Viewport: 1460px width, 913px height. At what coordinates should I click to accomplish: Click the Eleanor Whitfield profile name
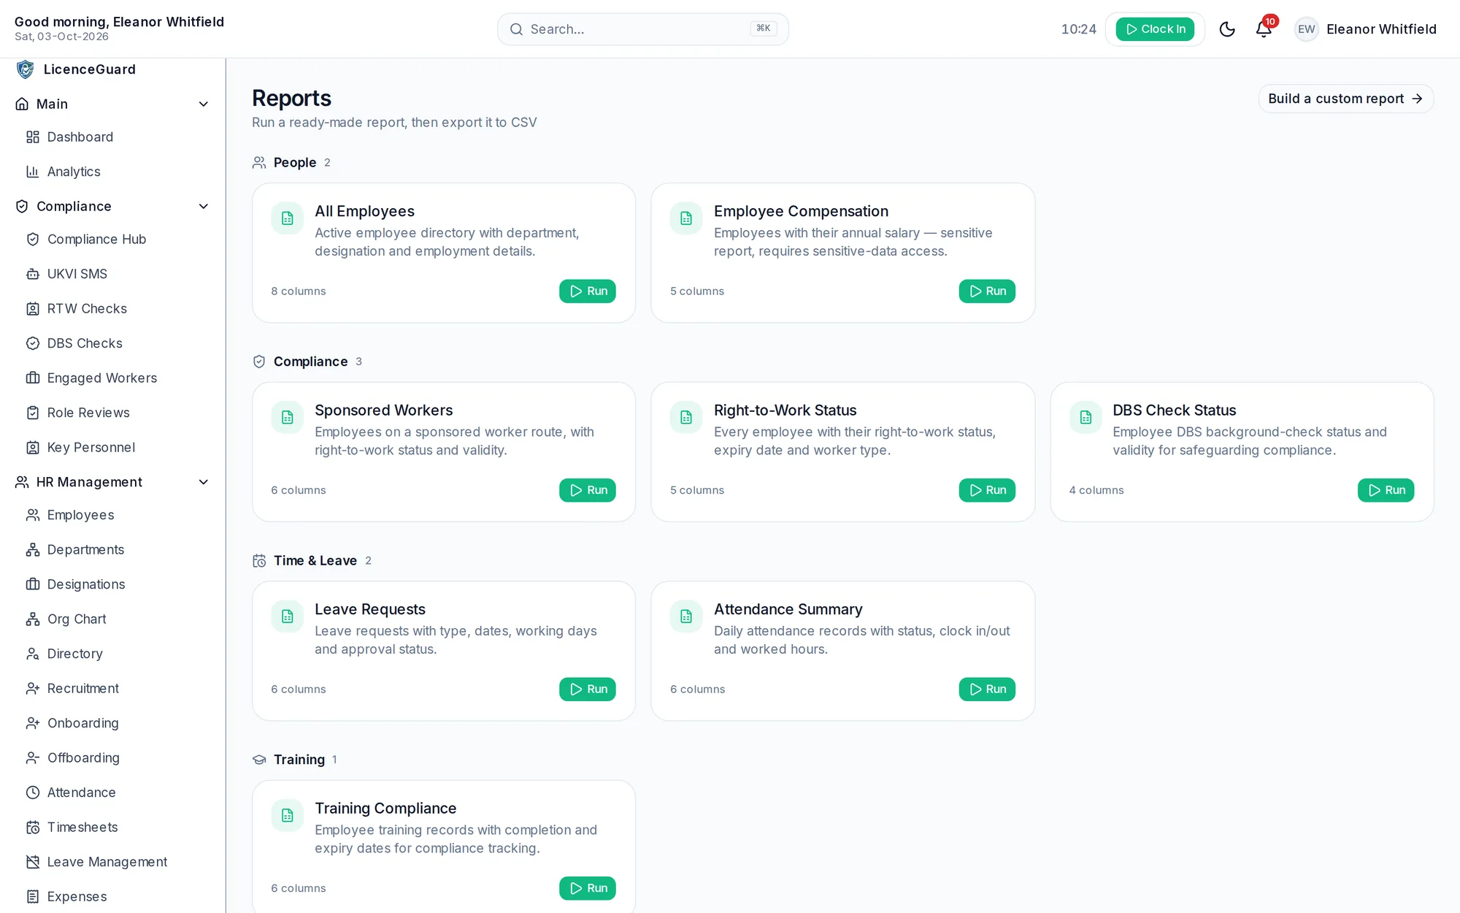point(1381,29)
